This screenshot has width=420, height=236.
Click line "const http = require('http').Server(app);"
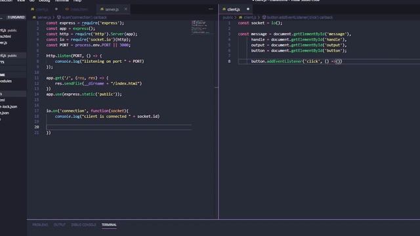[x=92, y=34]
